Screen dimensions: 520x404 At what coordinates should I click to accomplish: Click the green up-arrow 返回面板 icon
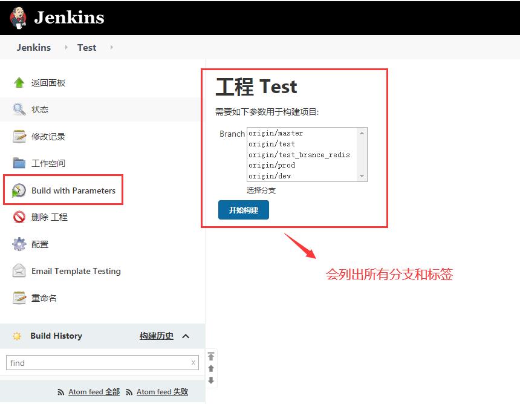(19, 83)
